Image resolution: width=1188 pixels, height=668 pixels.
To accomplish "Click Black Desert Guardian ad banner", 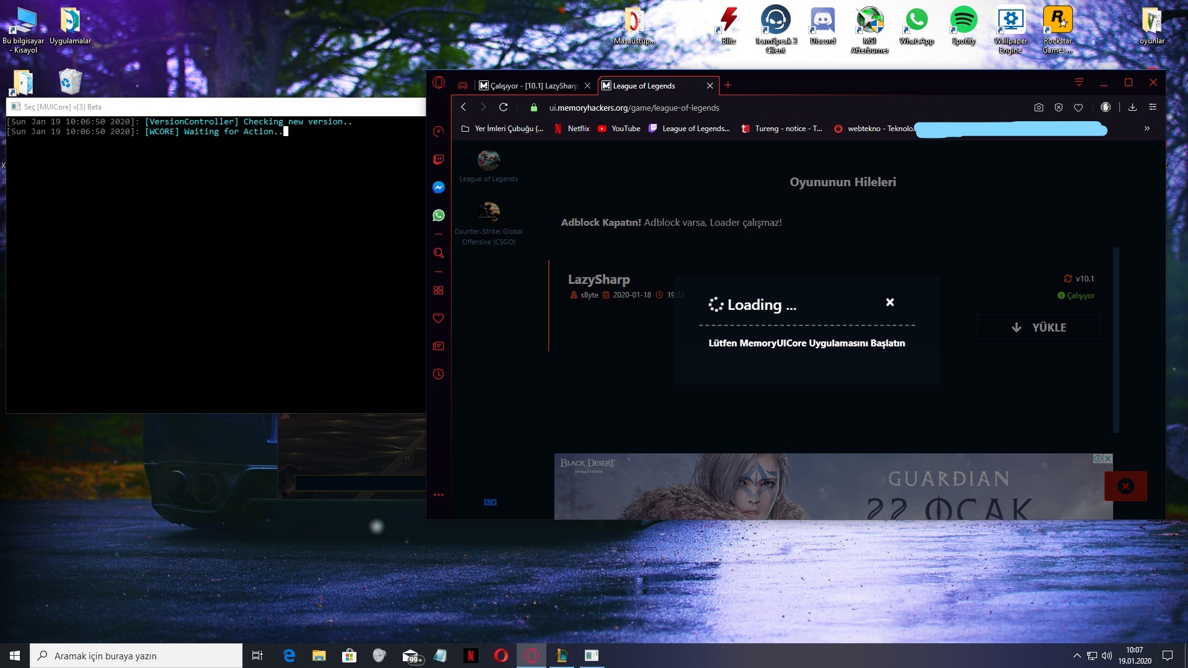I will [833, 487].
